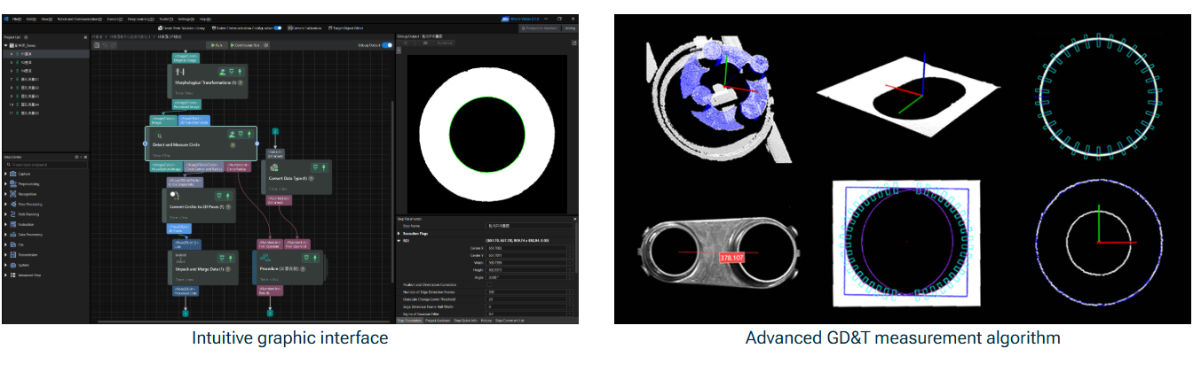Open the File menu
1193x372 pixels.
click(x=16, y=19)
